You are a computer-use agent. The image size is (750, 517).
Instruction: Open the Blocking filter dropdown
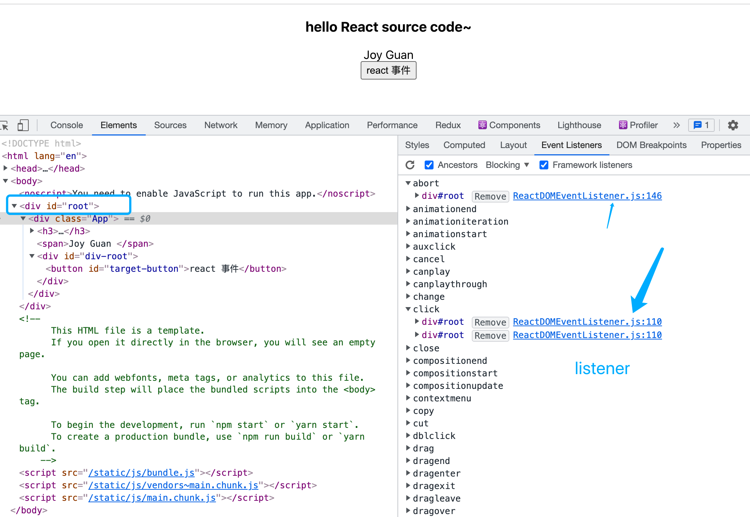(507, 165)
